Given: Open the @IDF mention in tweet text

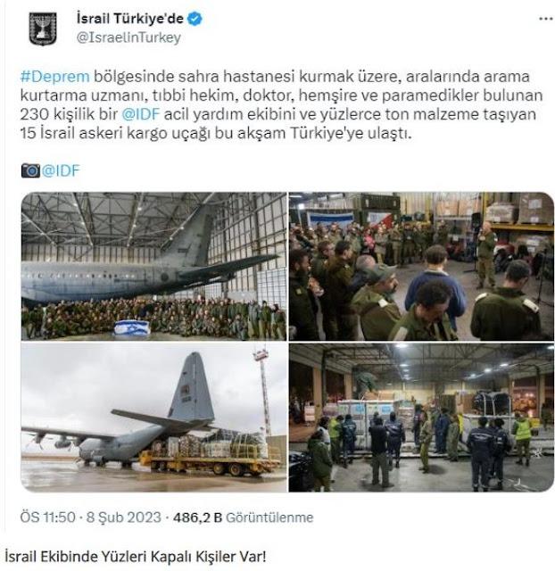Looking at the screenshot, I should (141, 114).
